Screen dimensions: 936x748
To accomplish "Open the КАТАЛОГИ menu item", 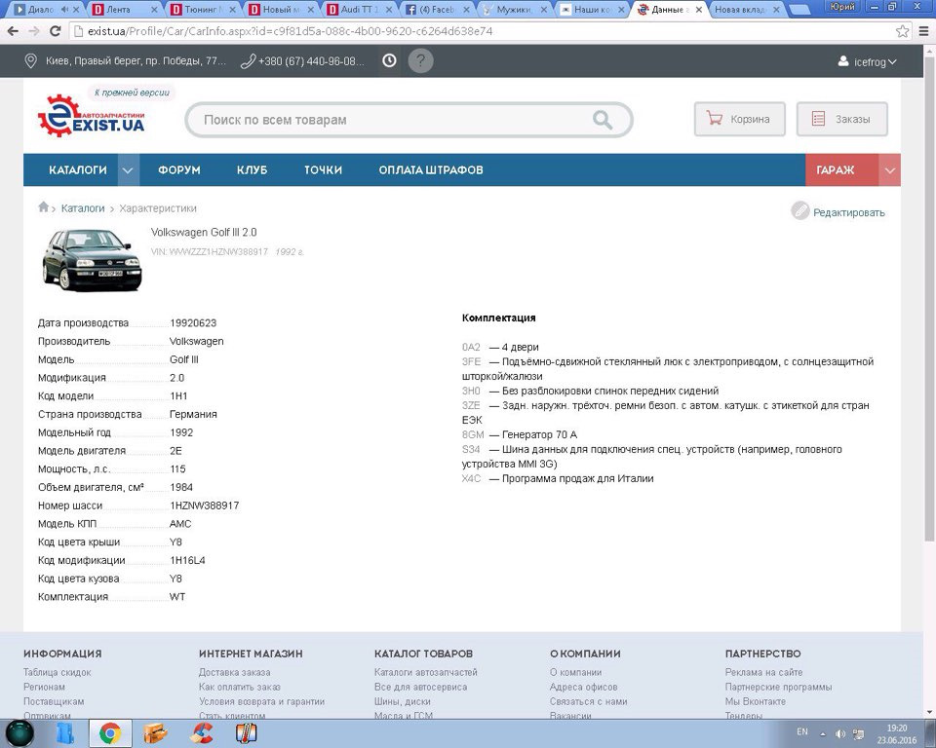I will 78,170.
